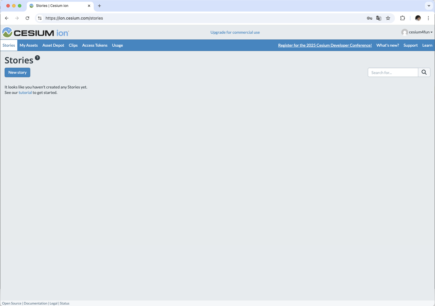Go to Access Tokens
This screenshot has height=306, width=435.
pyautogui.click(x=95, y=45)
